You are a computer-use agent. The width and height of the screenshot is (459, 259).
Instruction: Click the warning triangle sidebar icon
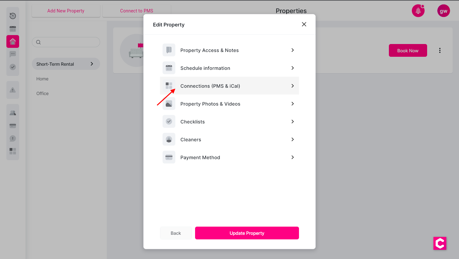tap(13, 90)
